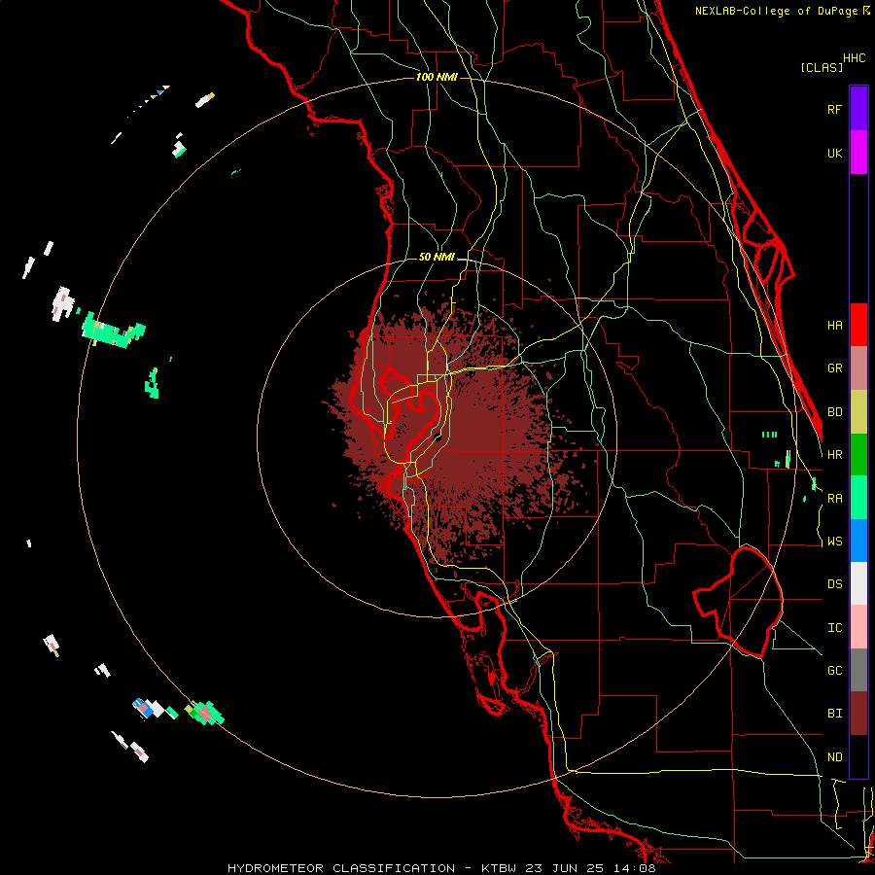Click the 100 NMI range ring label
This screenshot has height=875, width=875.
point(437,77)
